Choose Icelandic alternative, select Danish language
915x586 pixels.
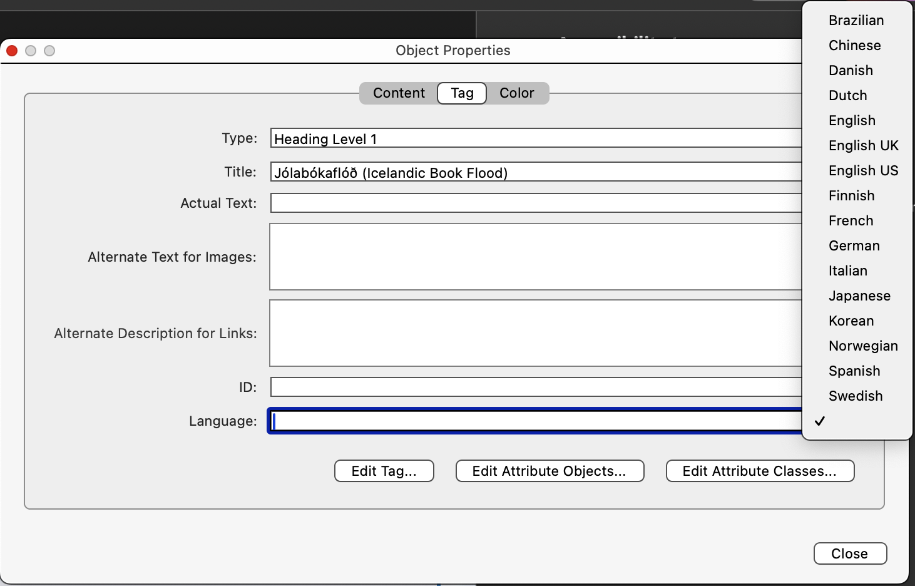tap(850, 70)
